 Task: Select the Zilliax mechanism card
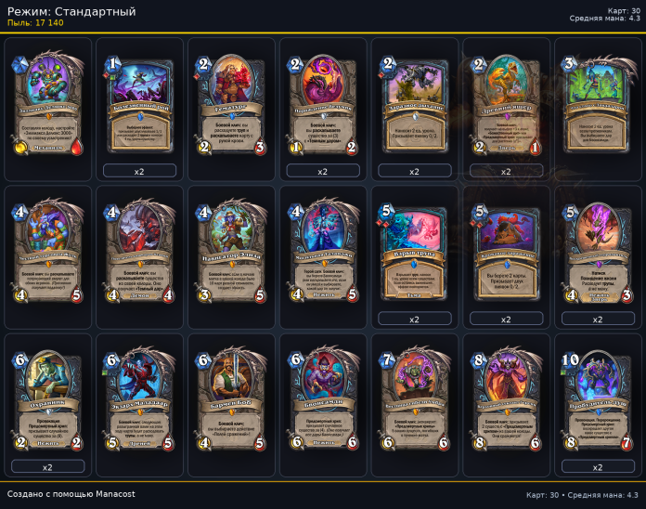pyautogui.click(x=47, y=103)
